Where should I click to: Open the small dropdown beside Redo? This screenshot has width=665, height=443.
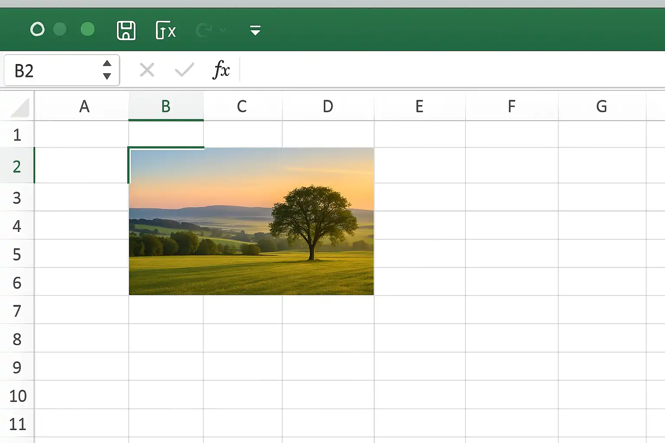(x=223, y=30)
